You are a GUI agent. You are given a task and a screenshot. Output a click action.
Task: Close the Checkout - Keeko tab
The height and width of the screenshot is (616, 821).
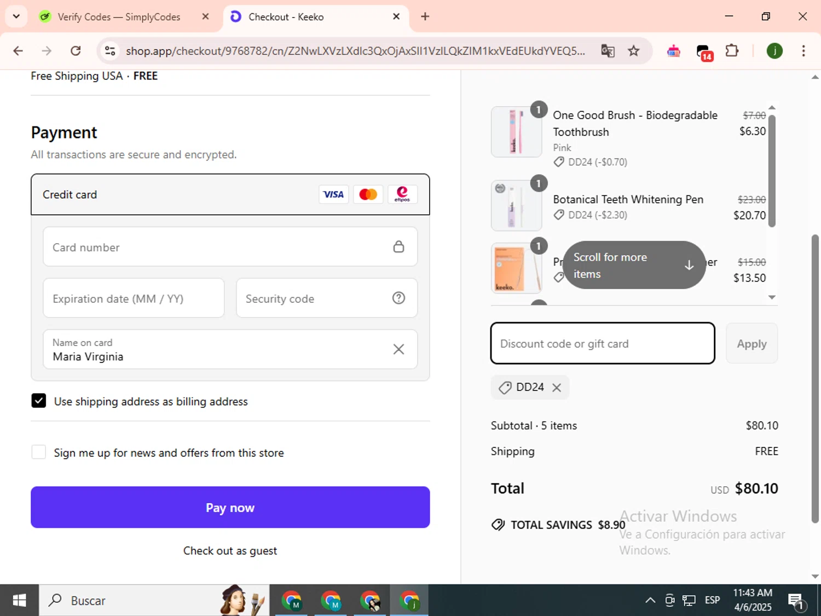396,16
